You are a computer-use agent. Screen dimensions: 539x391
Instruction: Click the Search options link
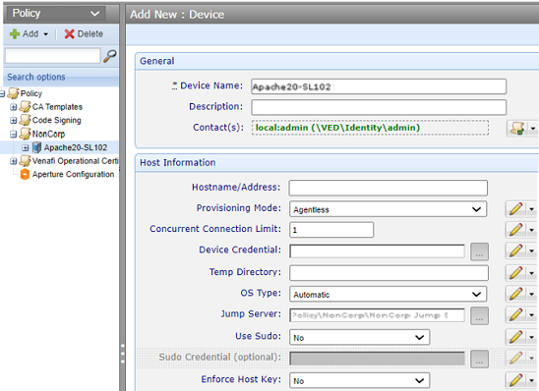click(36, 77)
